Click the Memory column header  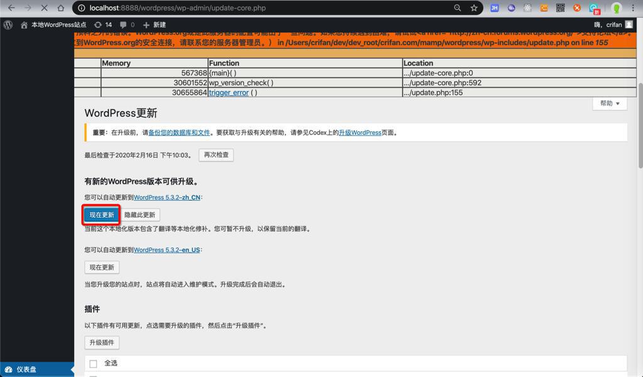[154, 63]
